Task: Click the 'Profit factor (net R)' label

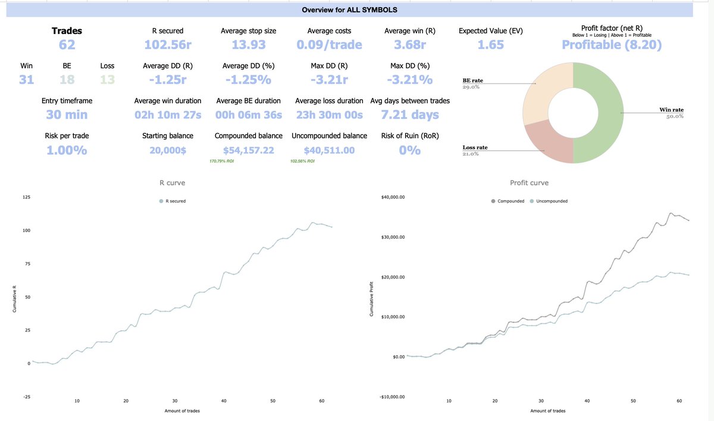Action: [612, 28]
